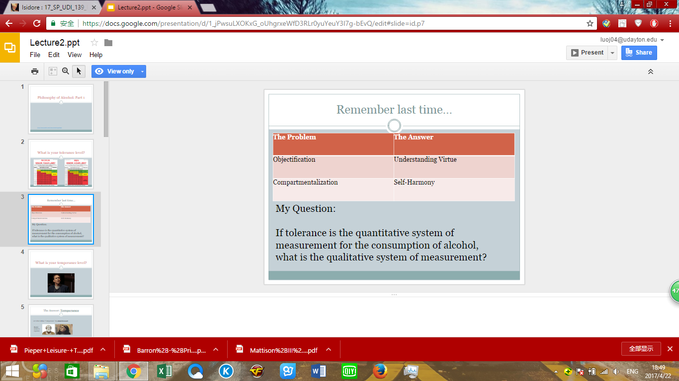Open account menu for luoj04@udayton.edu
The width and height of the screenshot is (679, 381).
662,40
